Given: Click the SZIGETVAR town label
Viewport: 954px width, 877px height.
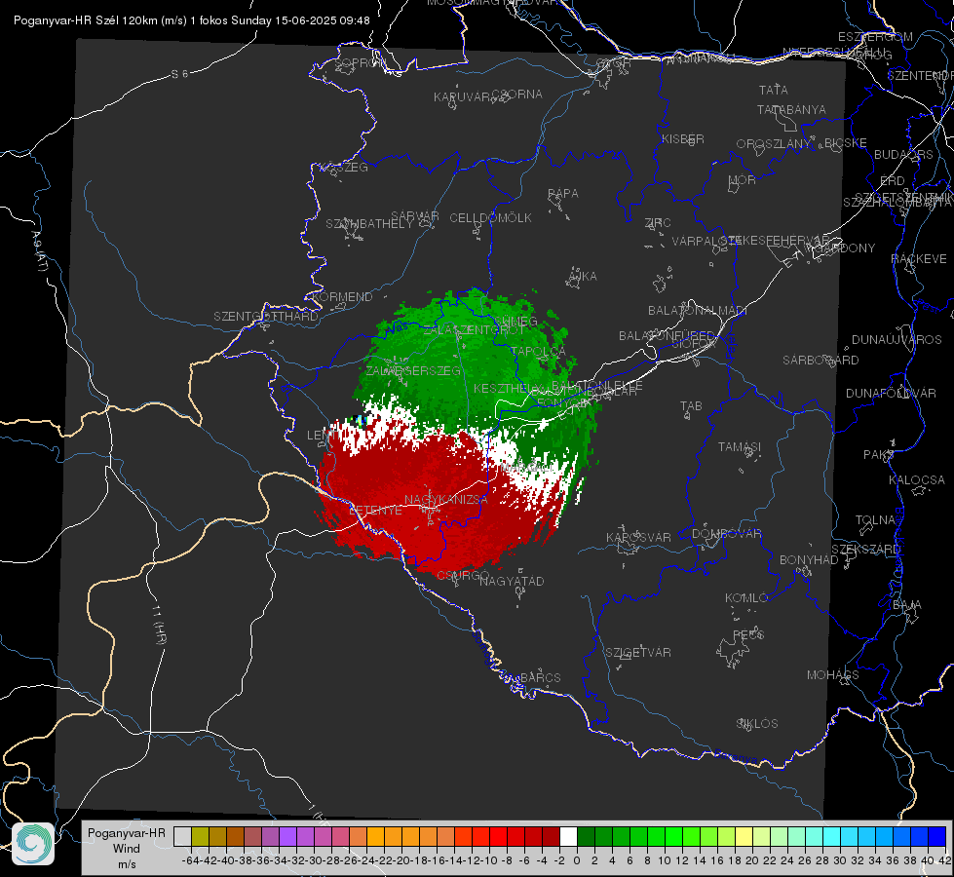Looking at the screenshot, I should click(x=638, y=653).
